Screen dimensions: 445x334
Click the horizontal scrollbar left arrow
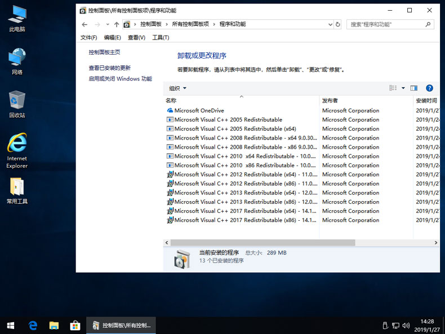(x=167, y=243)
